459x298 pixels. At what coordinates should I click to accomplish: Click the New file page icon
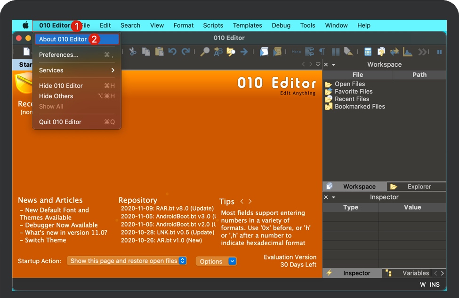click(26, 51)
